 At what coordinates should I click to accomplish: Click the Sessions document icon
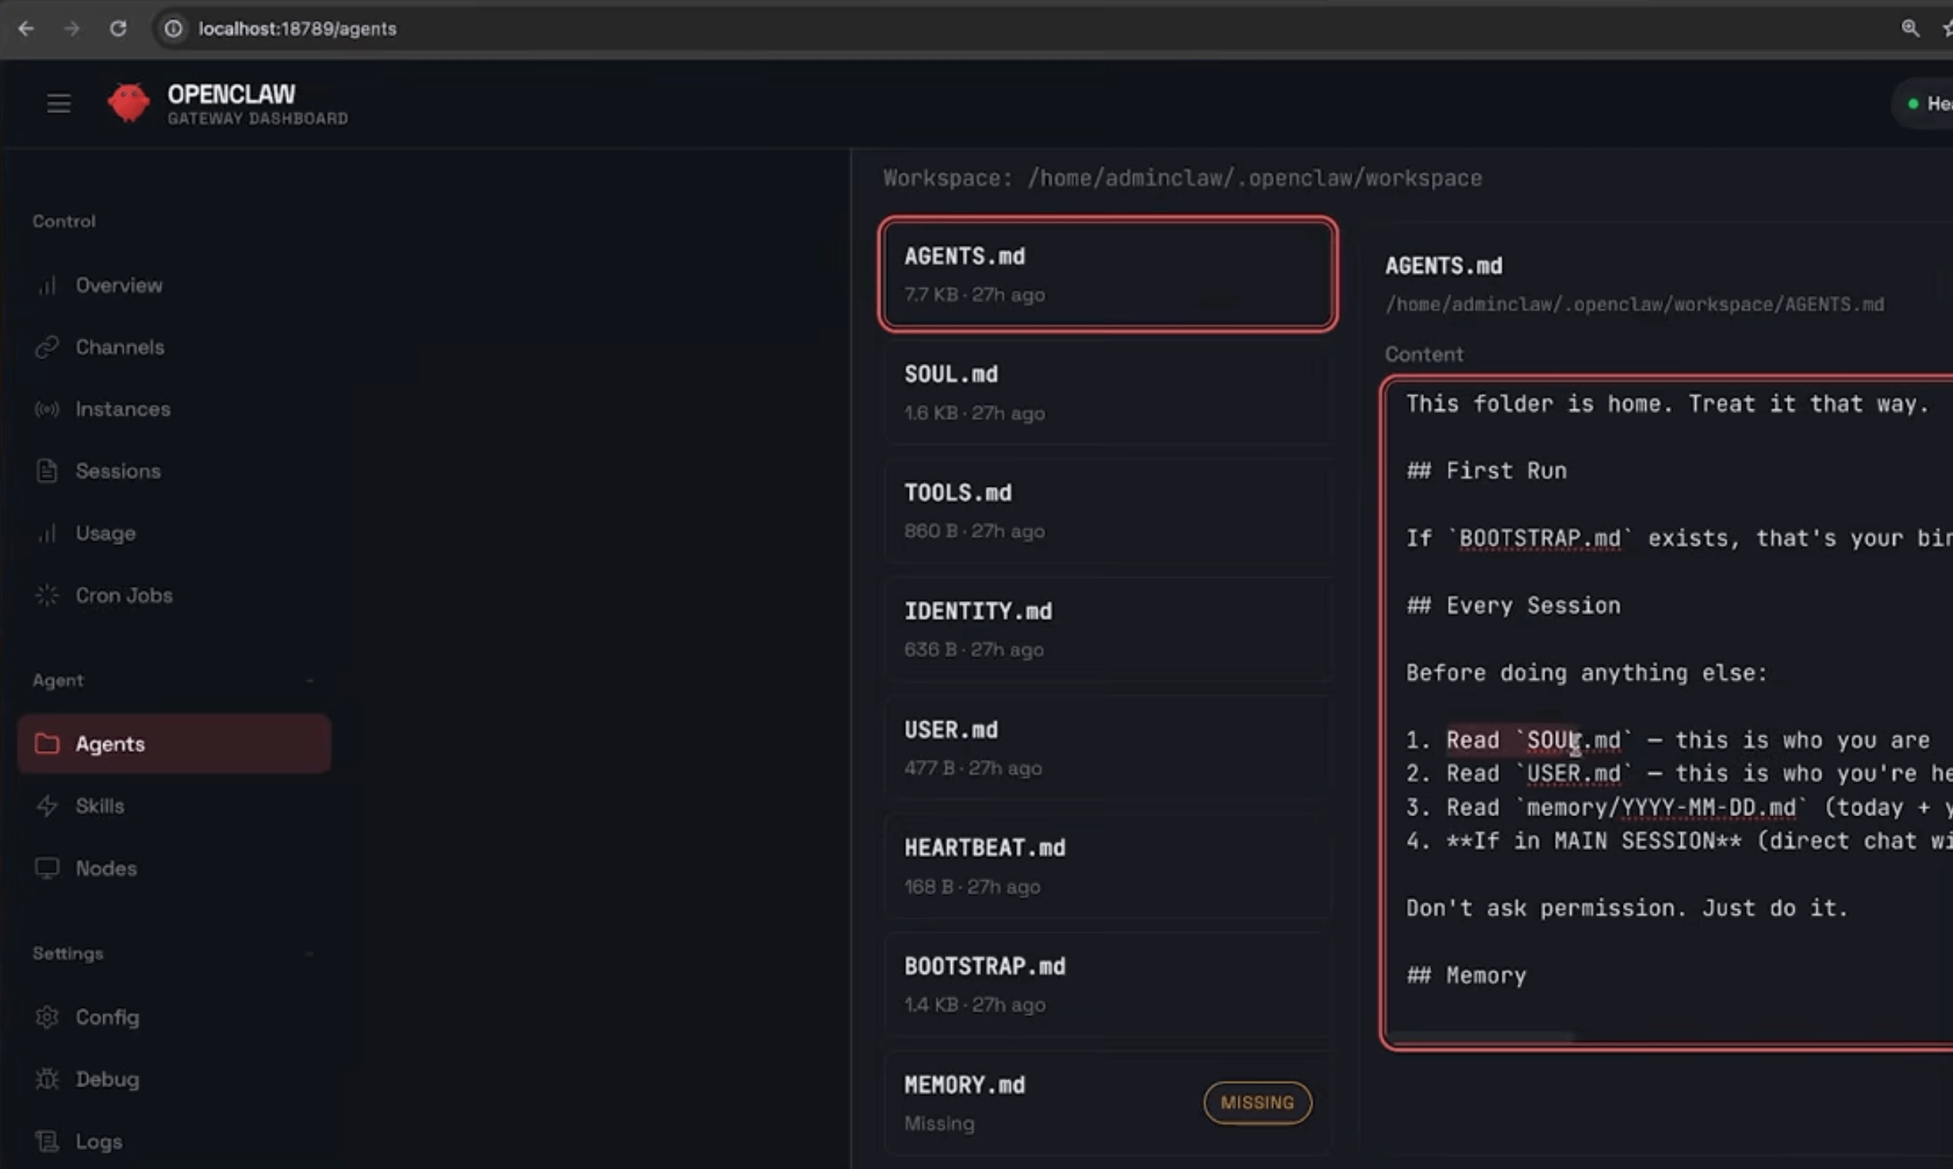[47, 470]
